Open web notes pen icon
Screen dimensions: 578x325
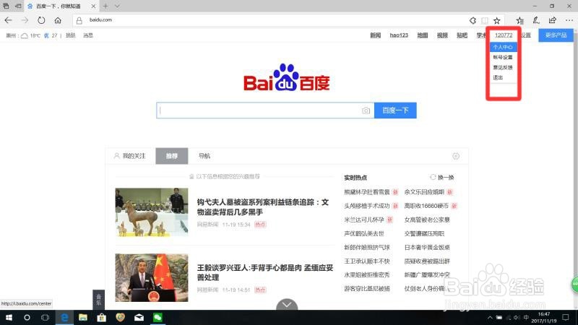pyautogui.click(x=536, y=21)
